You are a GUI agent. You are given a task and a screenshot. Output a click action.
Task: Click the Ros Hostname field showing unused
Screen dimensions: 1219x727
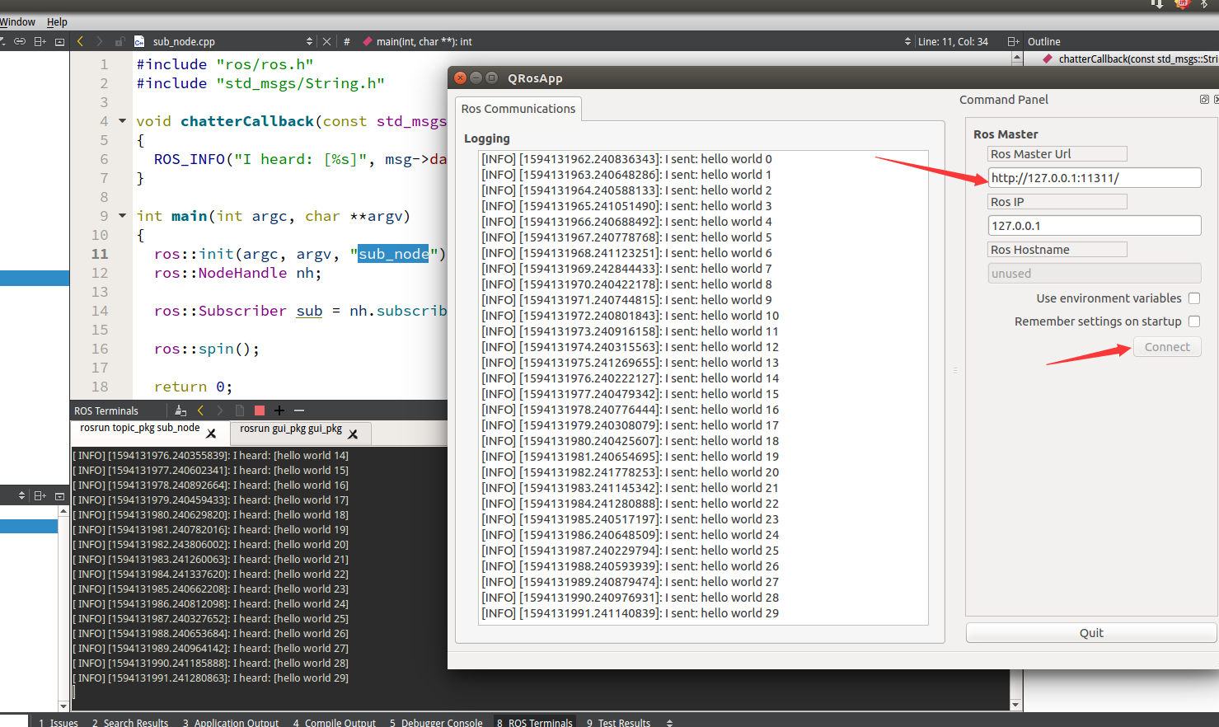pos(1095,274)
